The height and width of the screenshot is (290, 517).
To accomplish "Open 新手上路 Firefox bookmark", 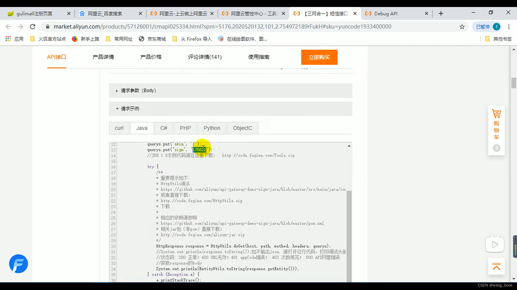I will 86,39.
